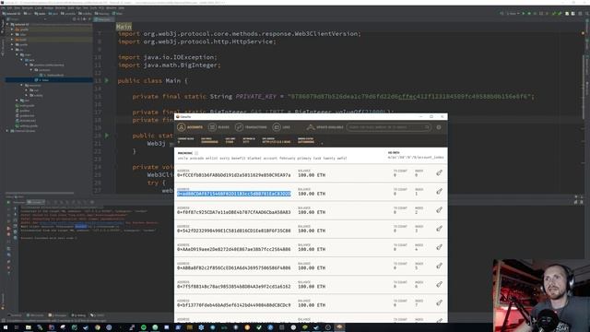Click the mnemonic phrase text in Ganache
The image size is (590, 332).
coord(262,159)
